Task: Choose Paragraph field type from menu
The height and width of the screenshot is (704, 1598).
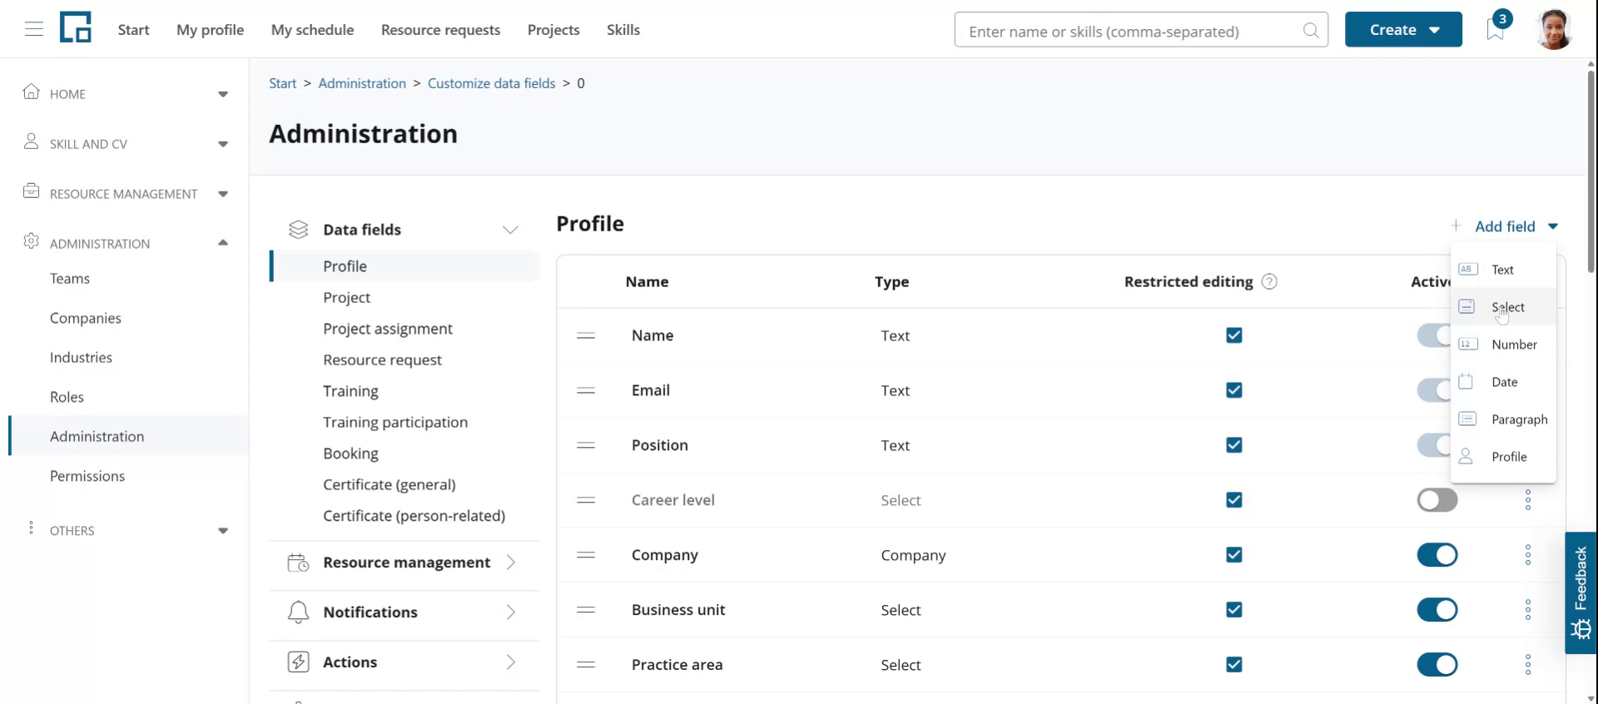Action: coord(1503,419)
